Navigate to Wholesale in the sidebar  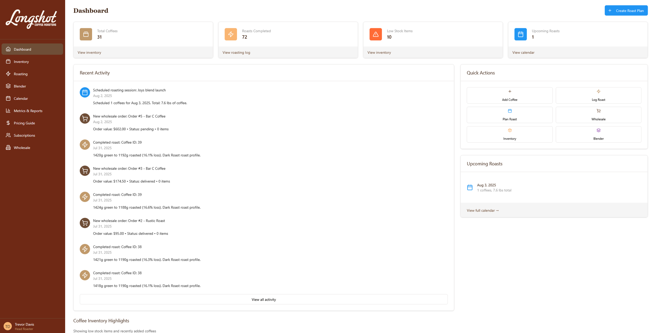click(22, 148)
